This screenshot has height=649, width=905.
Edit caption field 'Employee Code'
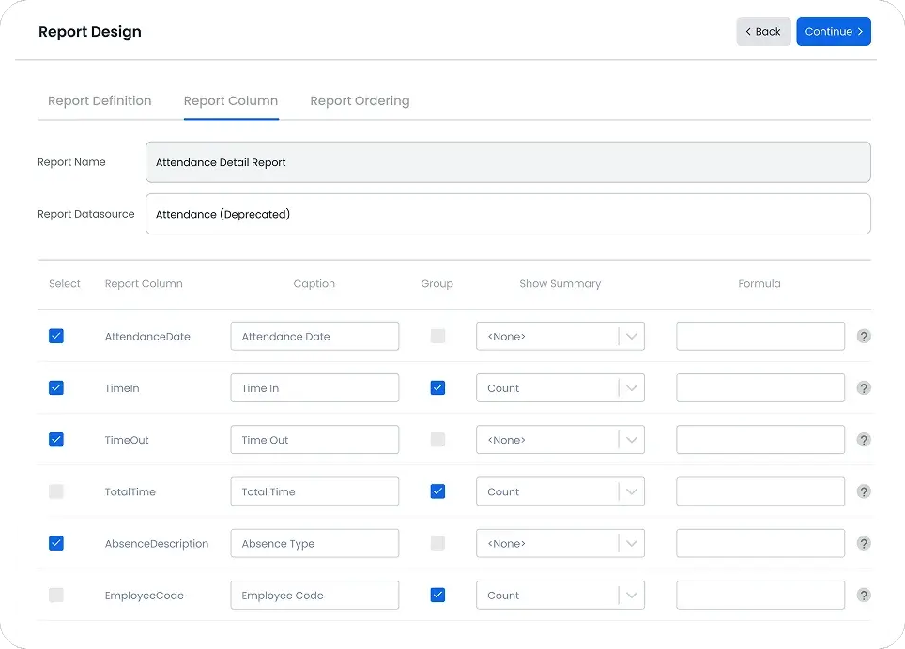[314, 596]
